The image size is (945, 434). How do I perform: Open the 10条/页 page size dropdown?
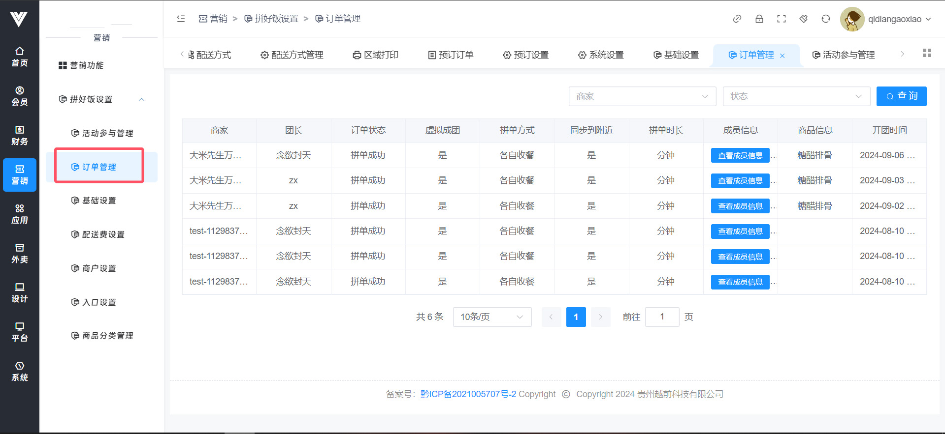[491, 317]
